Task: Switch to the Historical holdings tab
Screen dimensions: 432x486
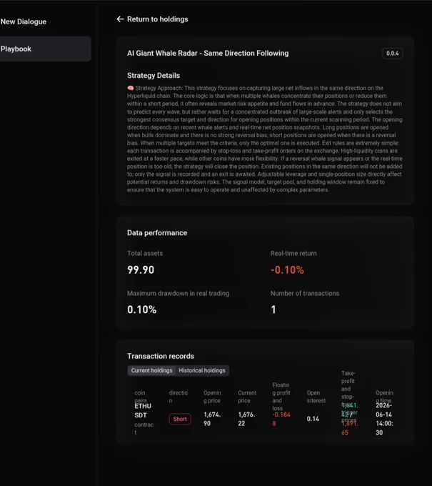Action: pos(202,370)
